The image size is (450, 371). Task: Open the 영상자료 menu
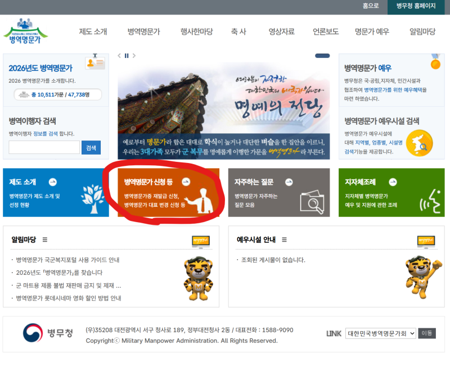pyautogui.click(x=282, y=31)
